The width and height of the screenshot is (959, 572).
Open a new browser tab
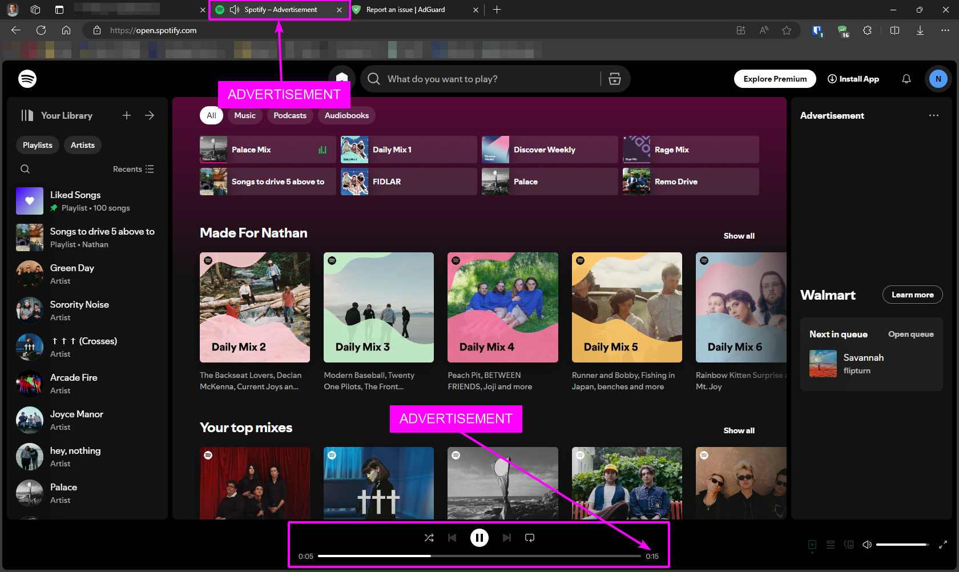497,10
